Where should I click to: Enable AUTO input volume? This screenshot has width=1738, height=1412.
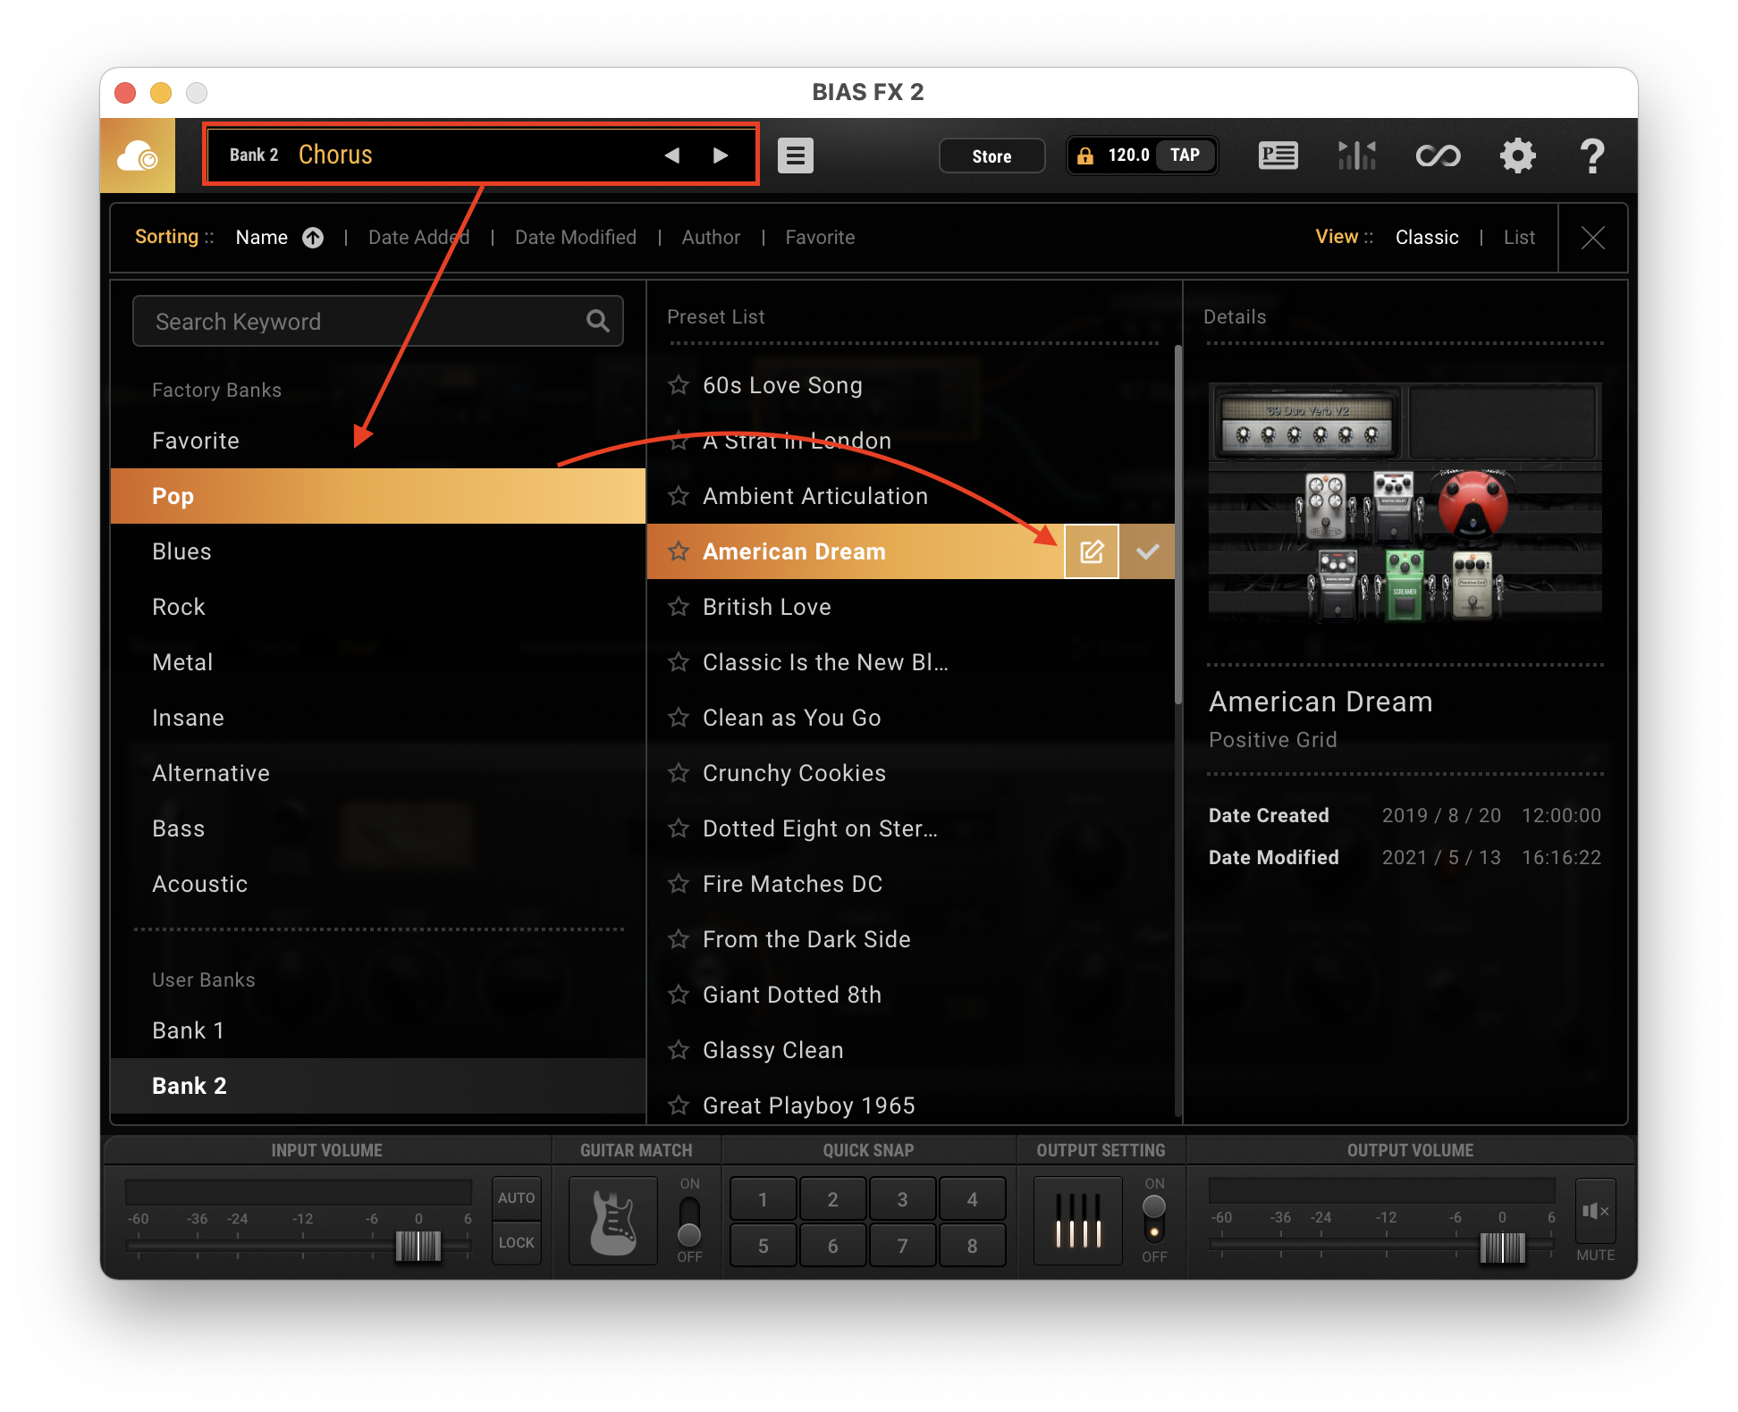coord(516,1198)
